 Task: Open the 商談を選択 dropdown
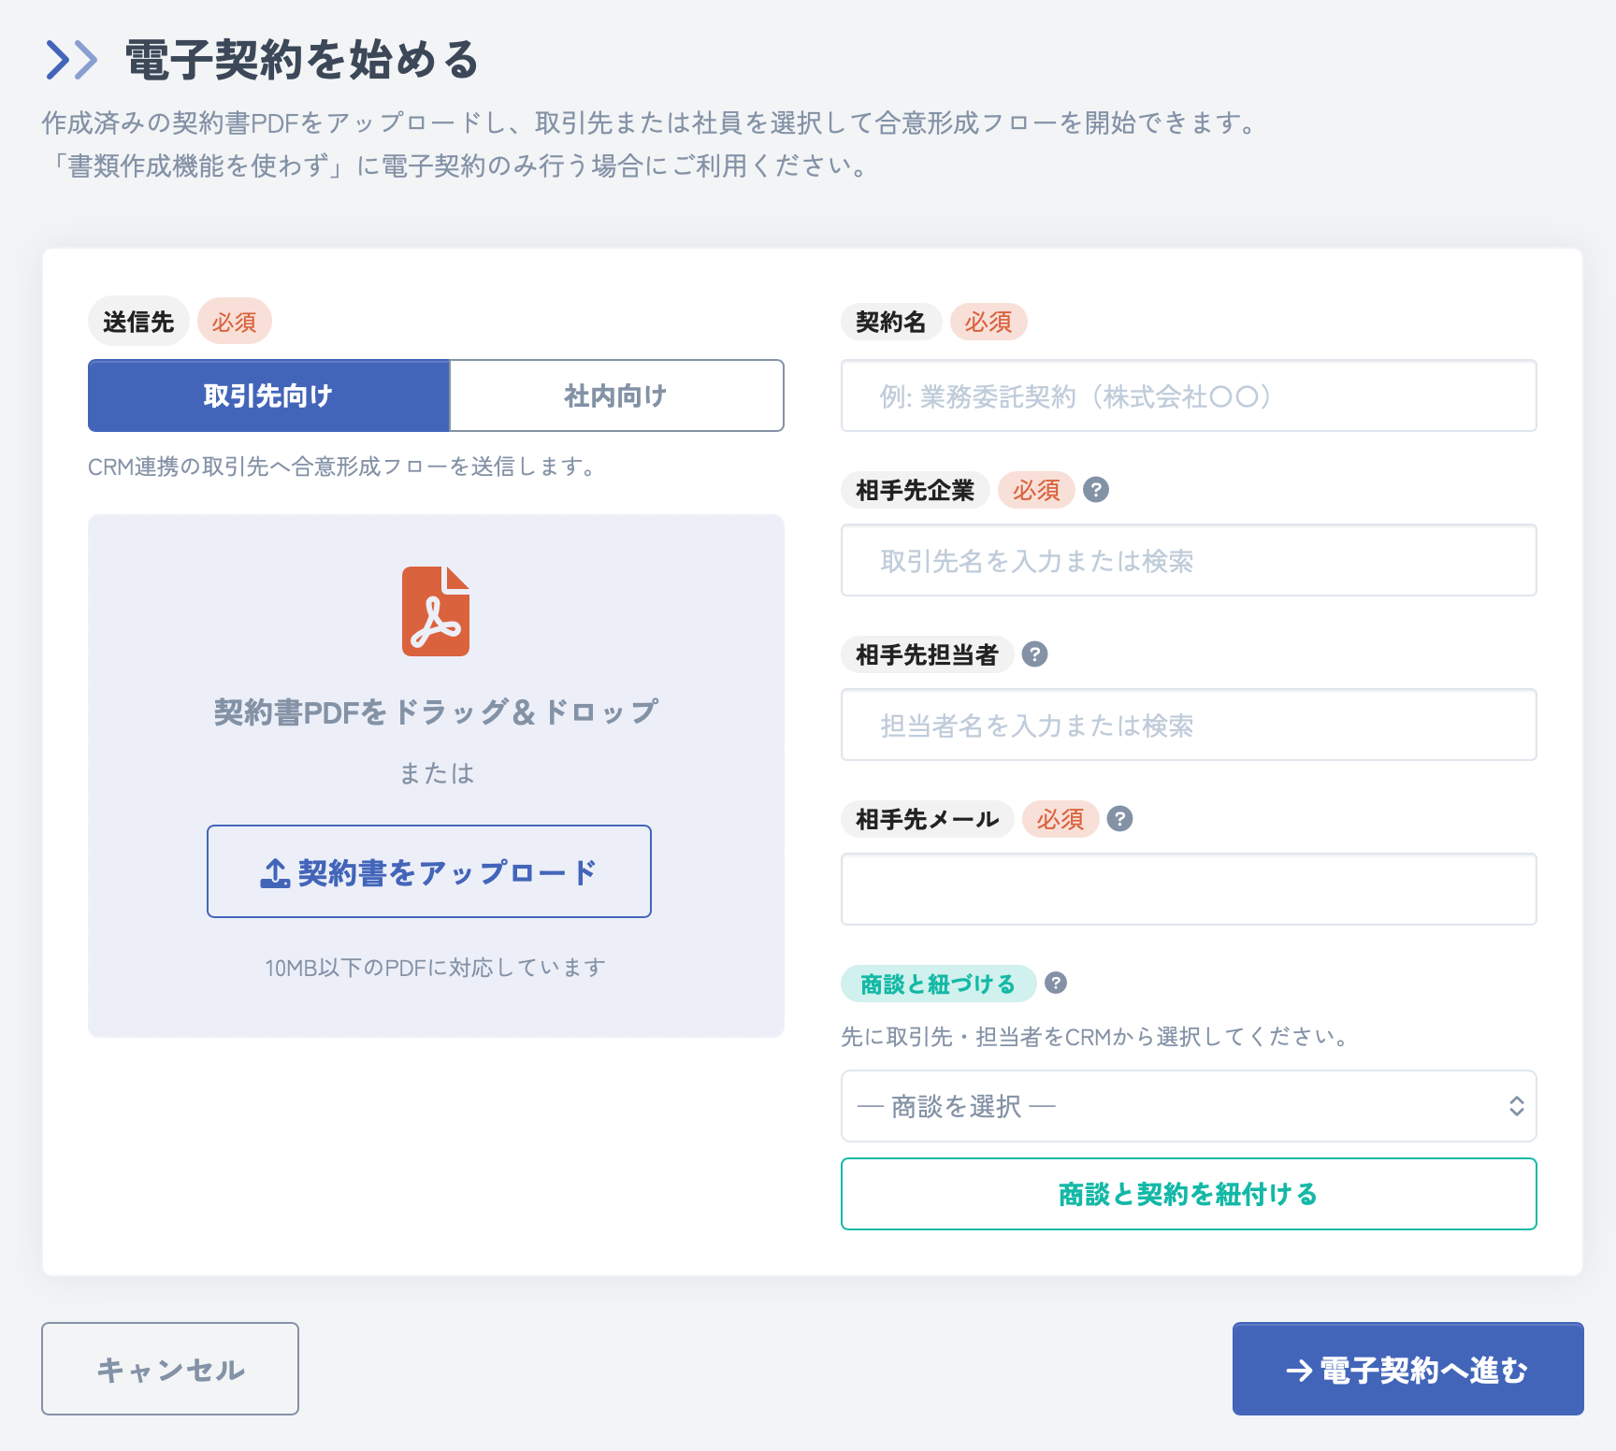pyautogui.click(x=1189, y=1106)
